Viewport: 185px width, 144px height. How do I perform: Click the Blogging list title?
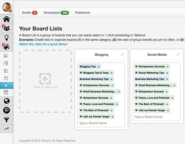[102, 55]
